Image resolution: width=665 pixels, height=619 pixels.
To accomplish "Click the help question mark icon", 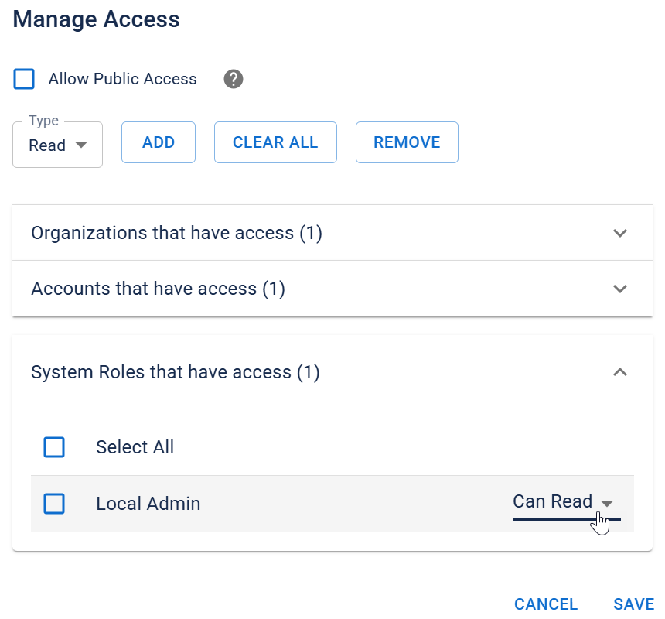I will (x=233, y=79).
